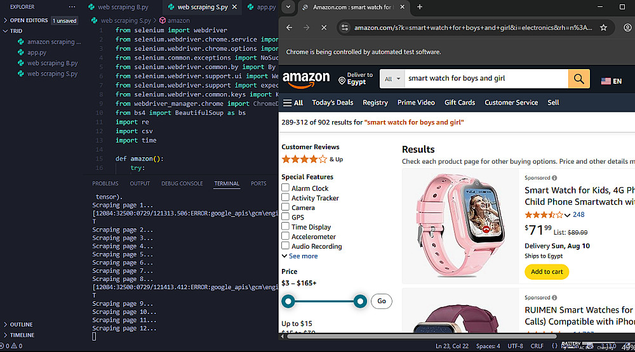Select the Up to $15 price filter
Image resolution: width=635 pixels, height=352 pixels.
[x=297, y=323]
